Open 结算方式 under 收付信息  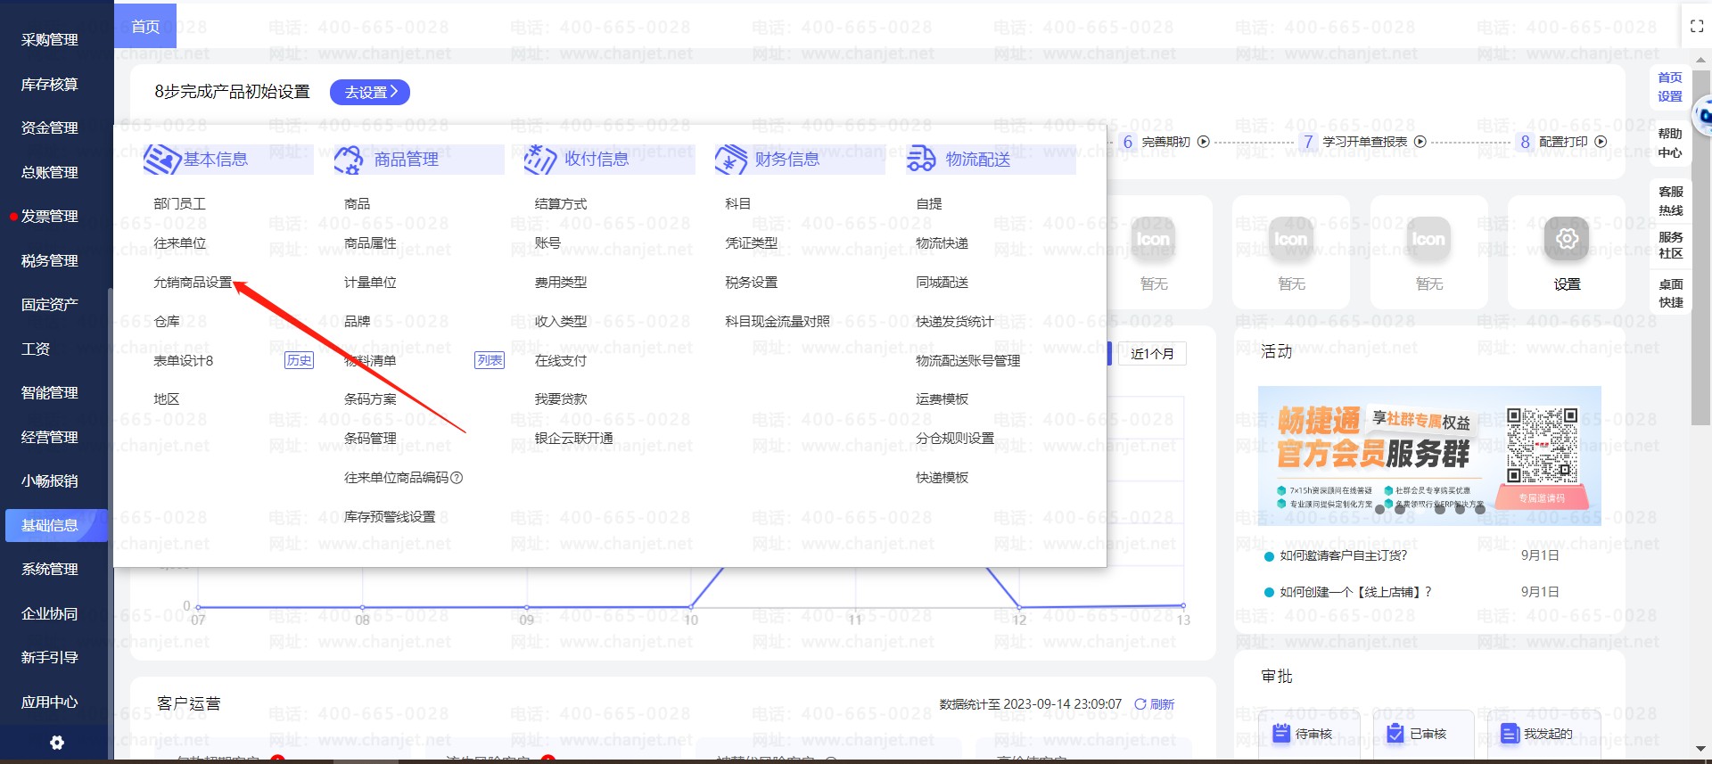click(561, 204)
